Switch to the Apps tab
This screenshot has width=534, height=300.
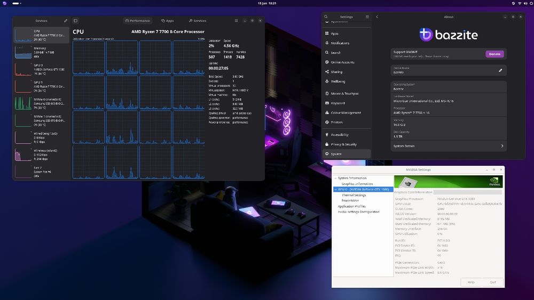click(167, 21)
